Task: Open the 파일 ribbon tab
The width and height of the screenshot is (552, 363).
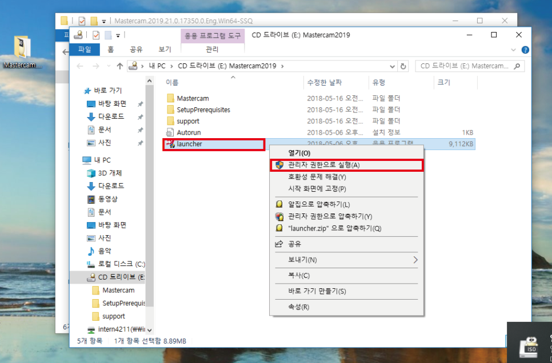Action: 85,50
